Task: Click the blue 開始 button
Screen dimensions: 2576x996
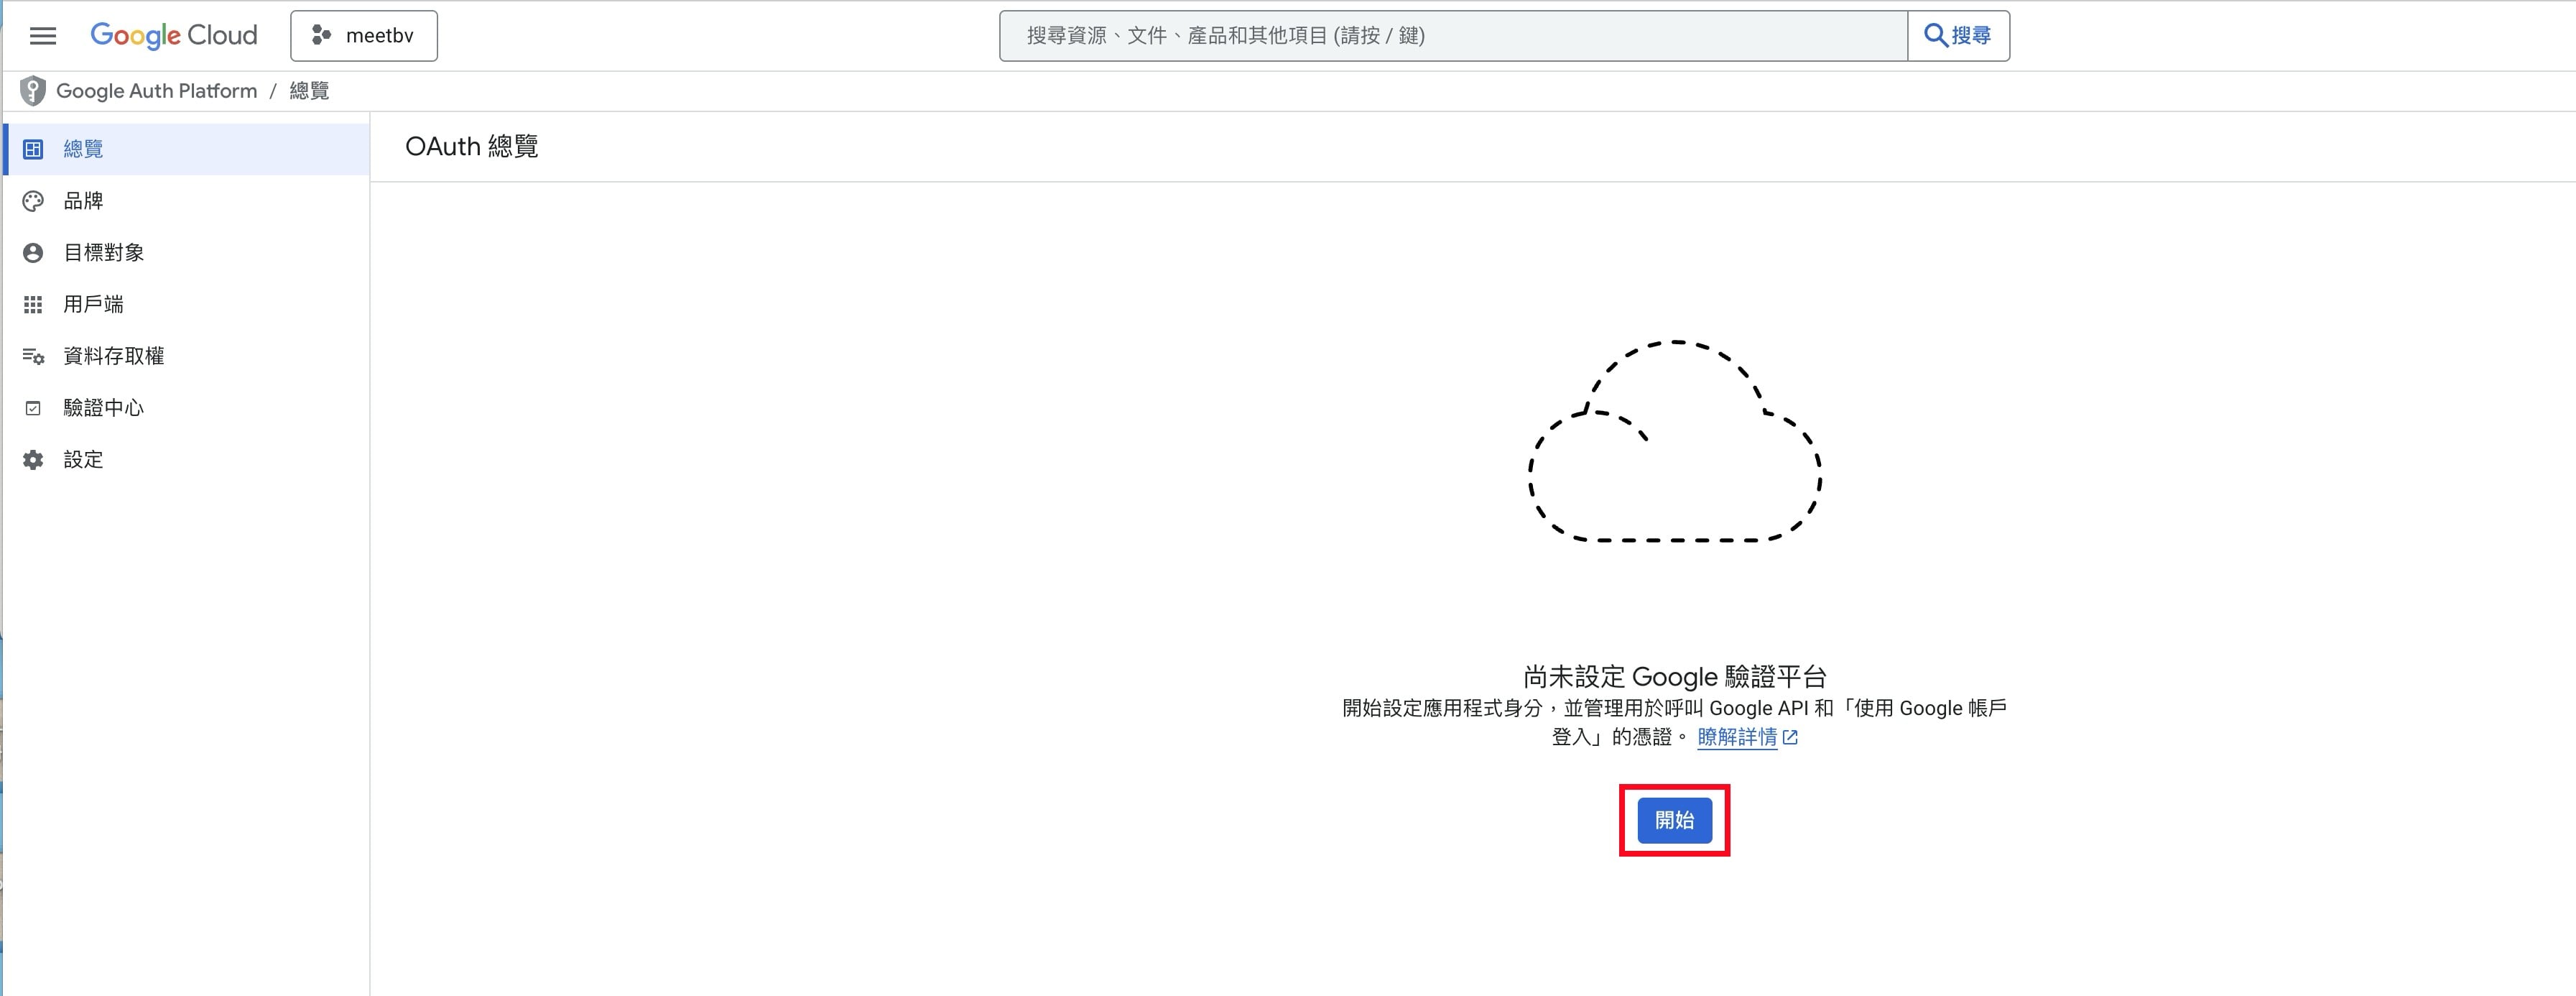Action: [x=1674, y=820]
